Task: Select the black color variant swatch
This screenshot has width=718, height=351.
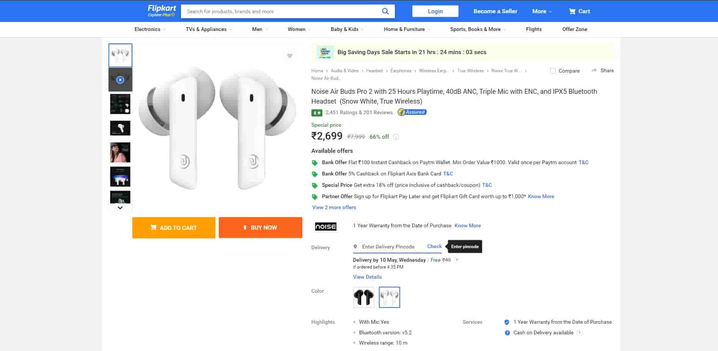Action: click(363, 297)
